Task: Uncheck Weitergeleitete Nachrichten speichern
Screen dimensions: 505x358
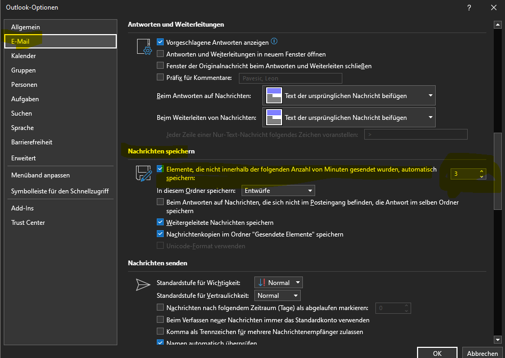Action: pos(160,222)
